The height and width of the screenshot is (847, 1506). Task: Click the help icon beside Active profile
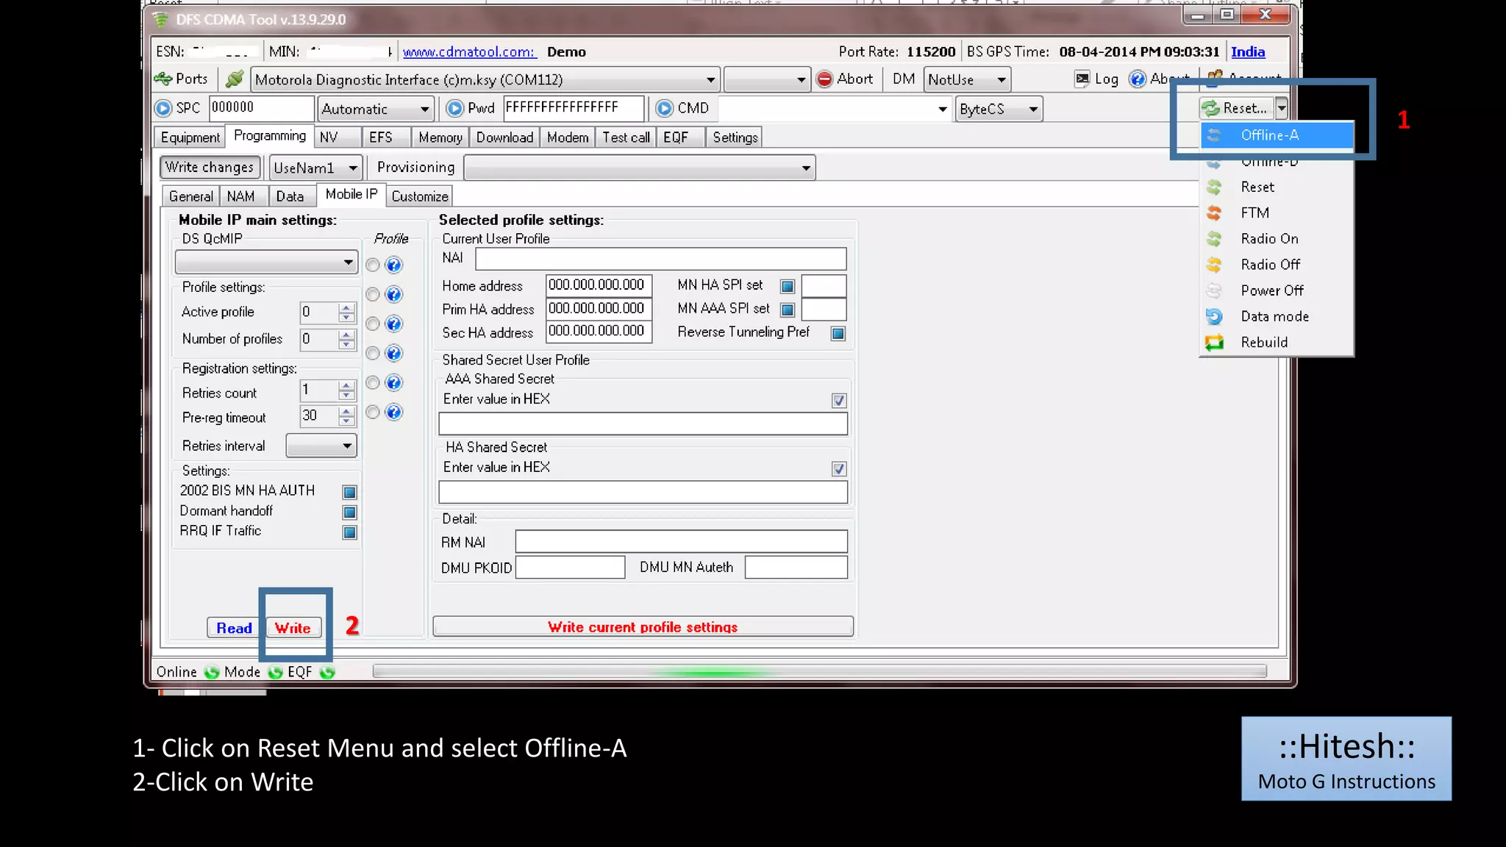(x=394, y=294)
